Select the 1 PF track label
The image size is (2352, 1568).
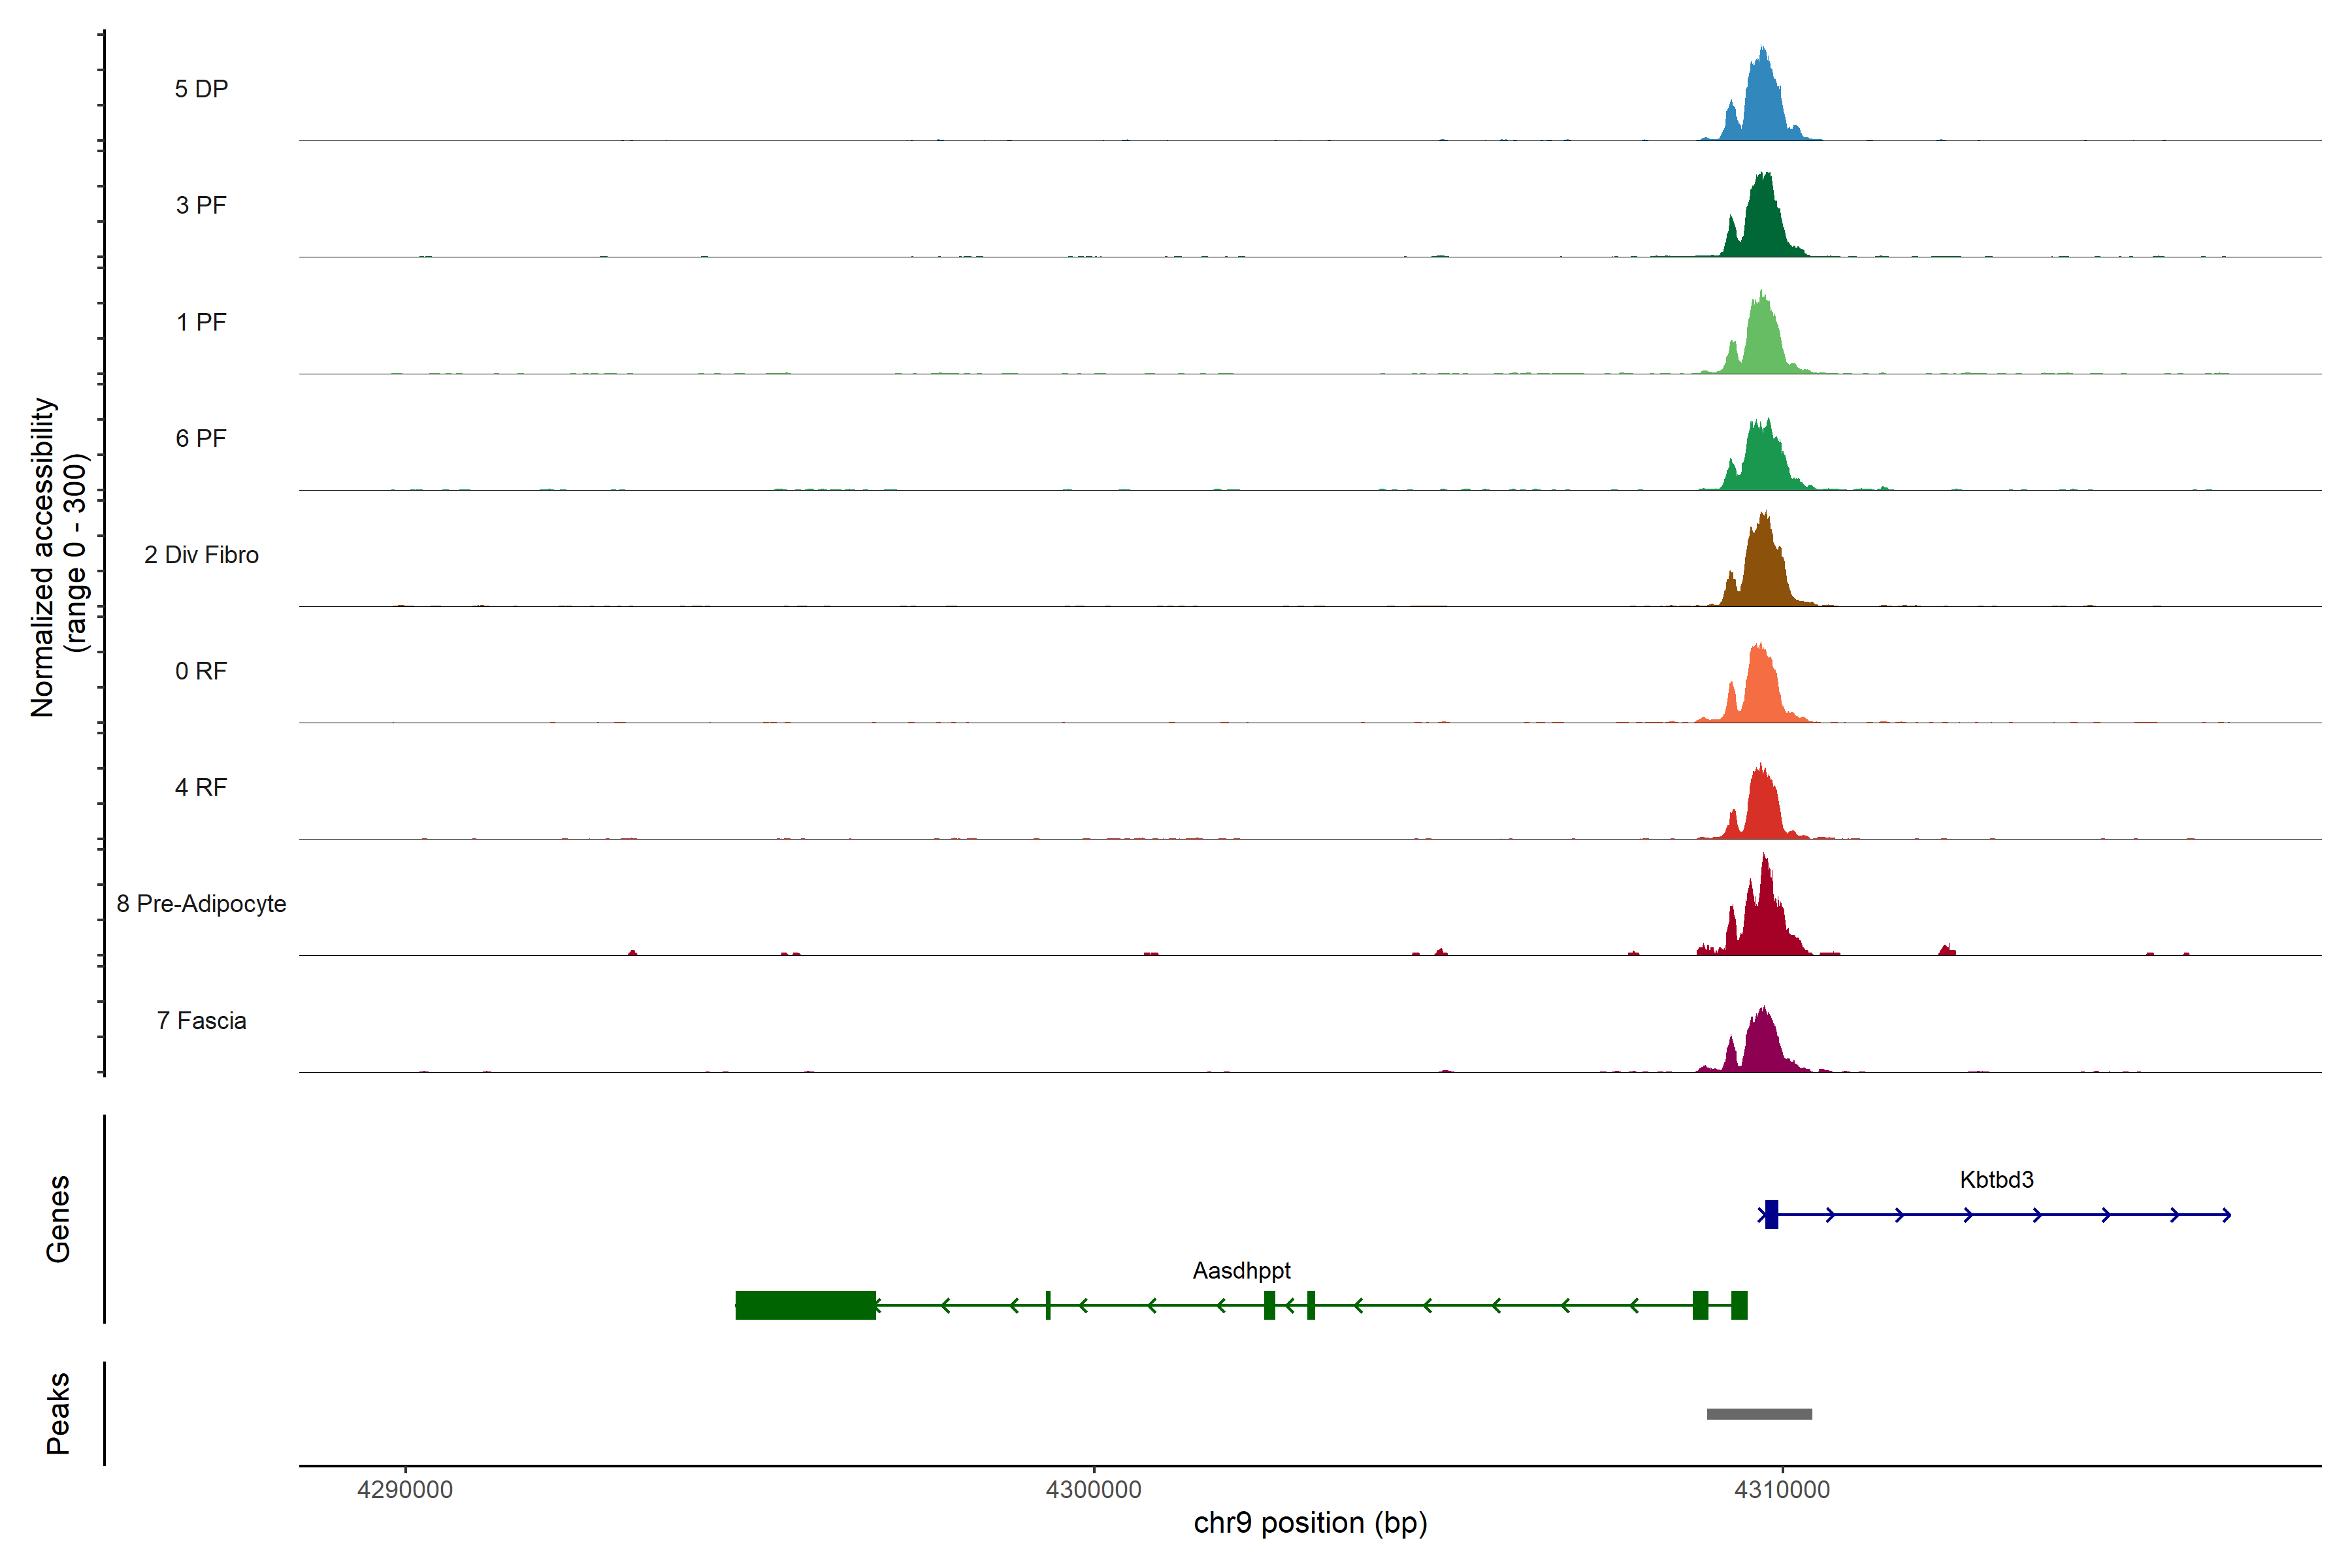(201, 322)
